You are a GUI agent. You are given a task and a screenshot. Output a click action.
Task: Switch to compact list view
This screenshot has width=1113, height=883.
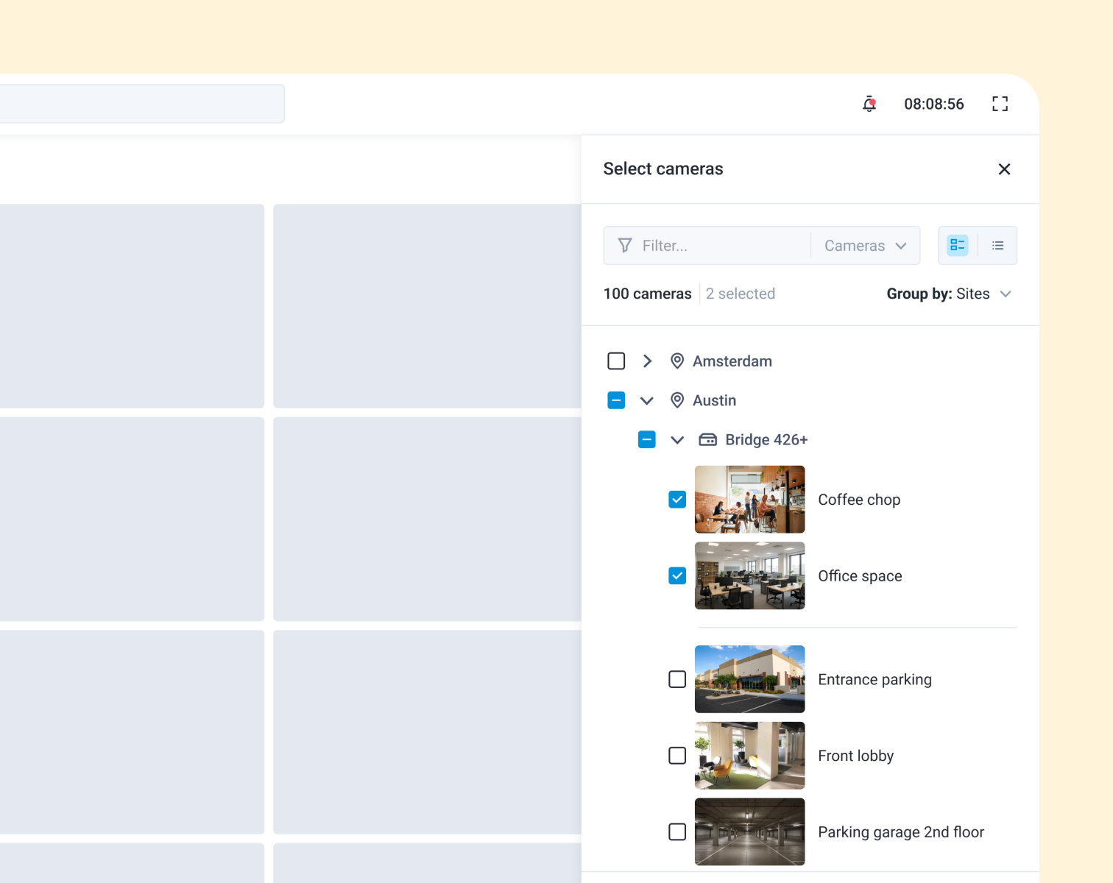(x=997, y=245)
